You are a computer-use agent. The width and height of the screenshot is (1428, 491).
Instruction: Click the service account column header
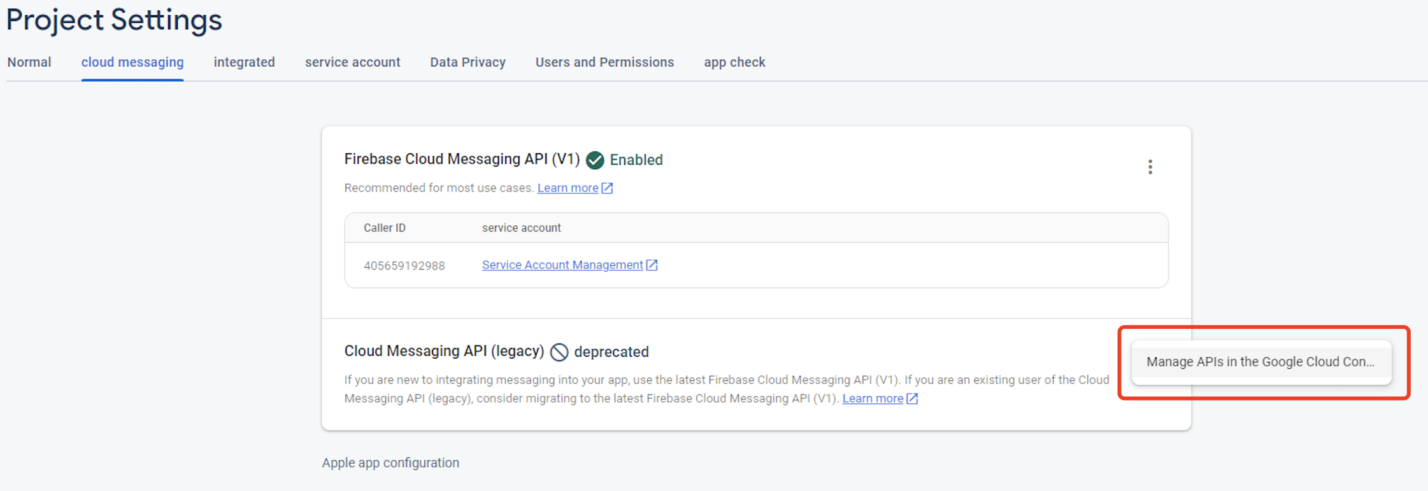click(522, 228)
